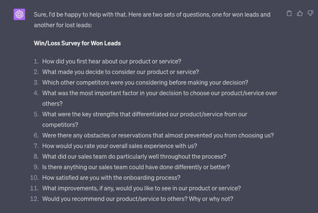This screenshot has height=213, width=318.
Task: Click the purple ChatGPT avatar logo
Action: tap(19, 14)
